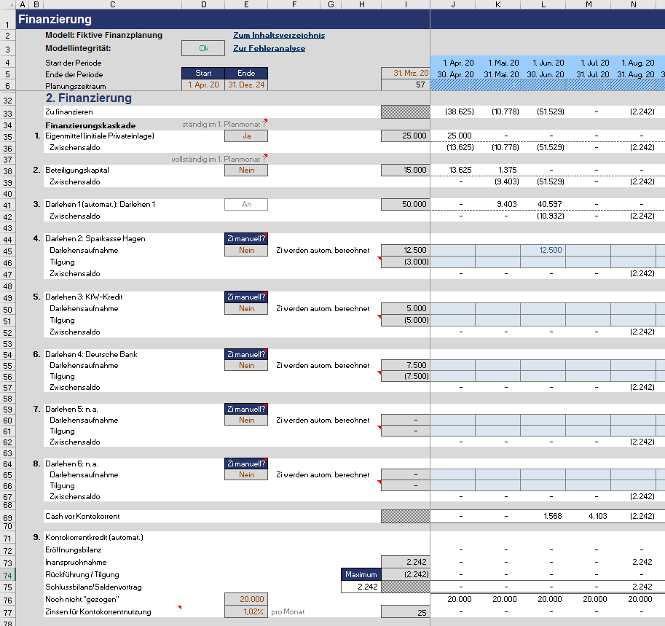Open 'Nein' dropdown for Sparkasse Hagen loan
This screenshot has width=665, height=626.
click(246, 251)
